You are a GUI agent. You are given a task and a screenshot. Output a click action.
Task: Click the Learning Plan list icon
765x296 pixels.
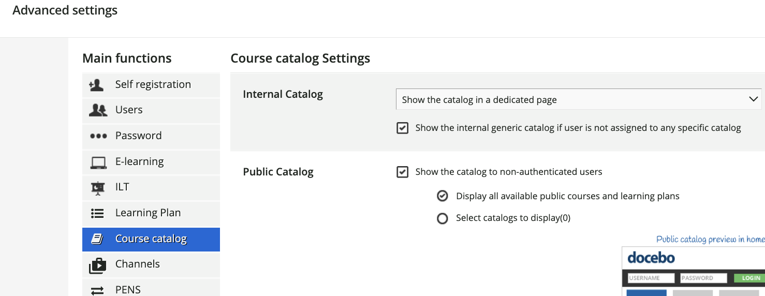coord(97,213)
